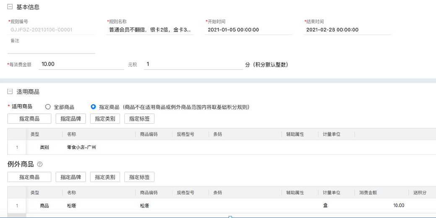Image resolution: width=436 pixels, height=218 pixels.
Task: Click 指定类别 button under 适用商品
Action: (105, 119)
